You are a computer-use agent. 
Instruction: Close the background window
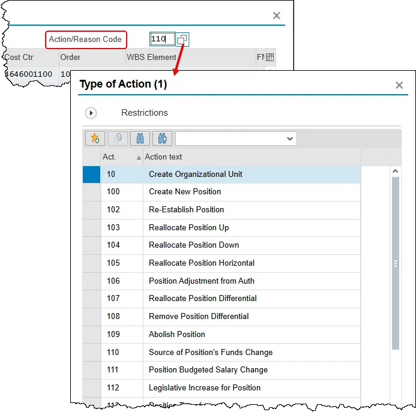pos(277,16)
